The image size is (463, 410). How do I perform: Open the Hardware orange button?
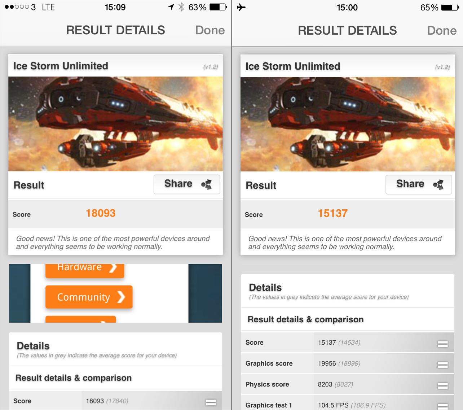[x=85, y=271]
